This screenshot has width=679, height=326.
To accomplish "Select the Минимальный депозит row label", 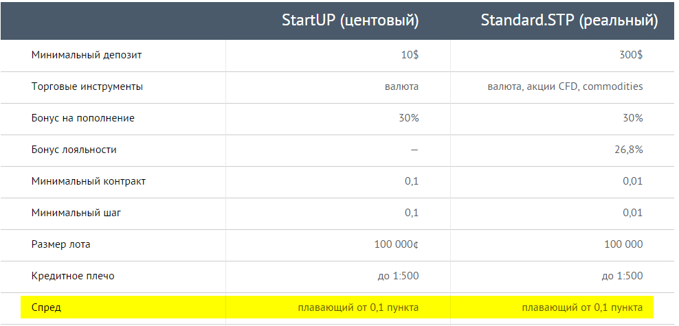I will coord(87,56).
